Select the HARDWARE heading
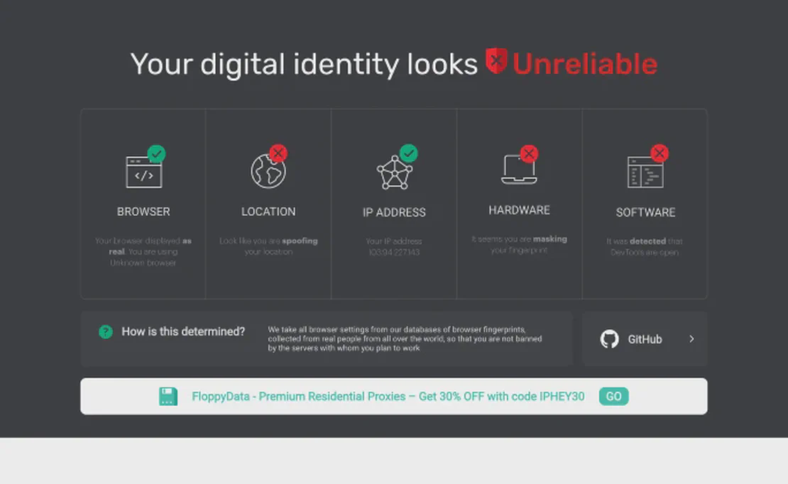The width and height of the screenshot is (788, 484). [x=519, y=210]
